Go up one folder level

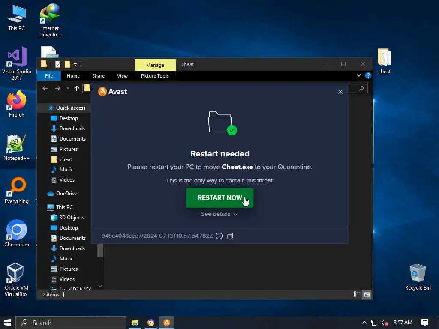(76, 88)
